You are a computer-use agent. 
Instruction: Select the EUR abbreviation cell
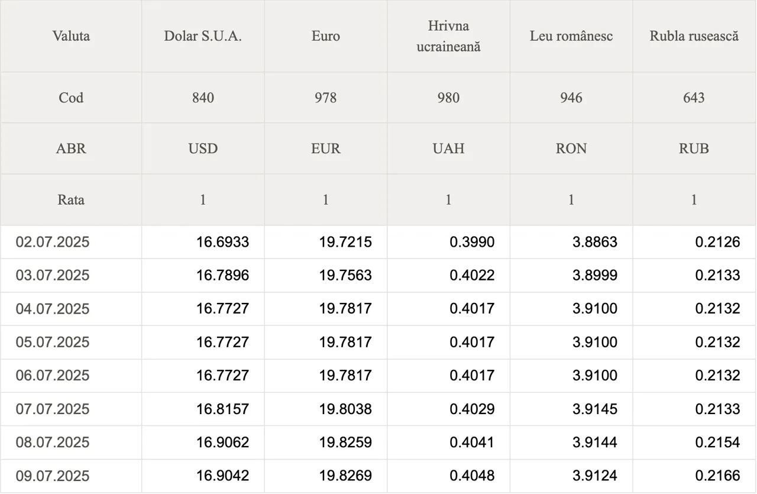[326, 148]
